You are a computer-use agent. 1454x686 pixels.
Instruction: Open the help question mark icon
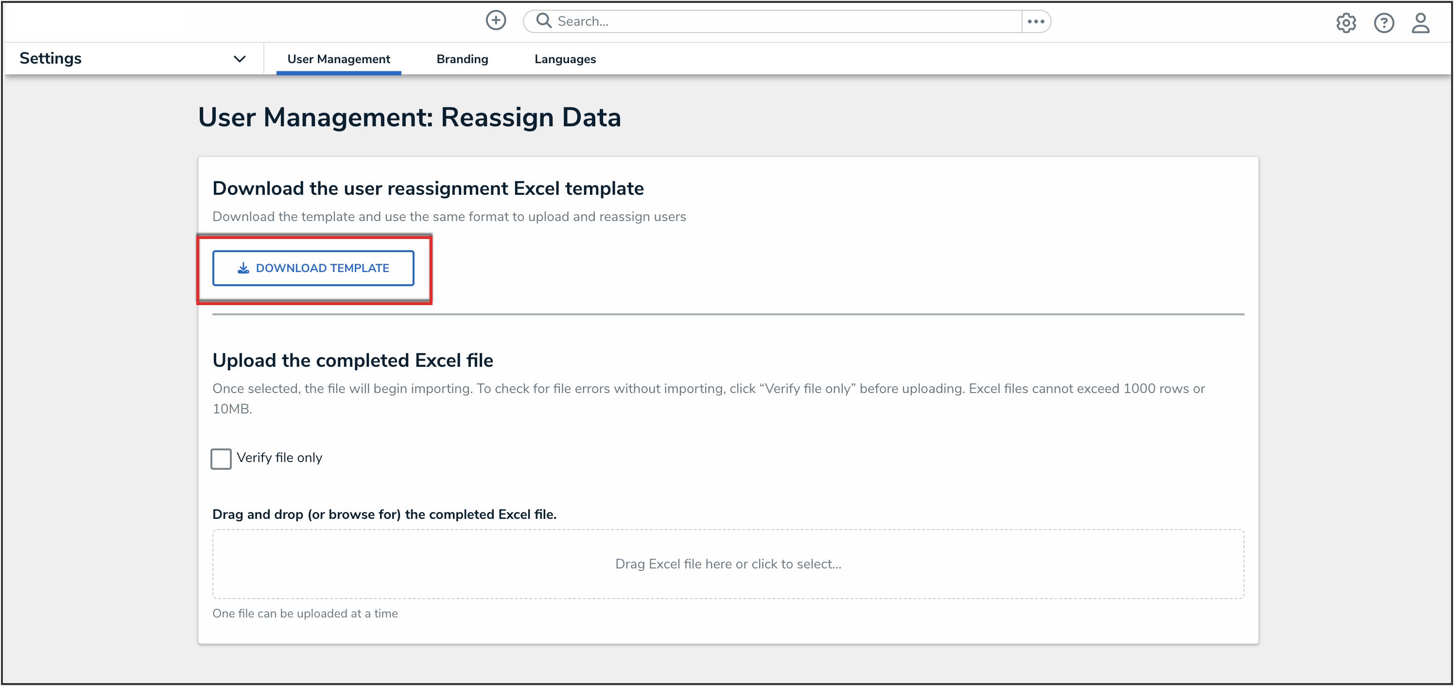pyautogui.click(x=1384, y=23)
